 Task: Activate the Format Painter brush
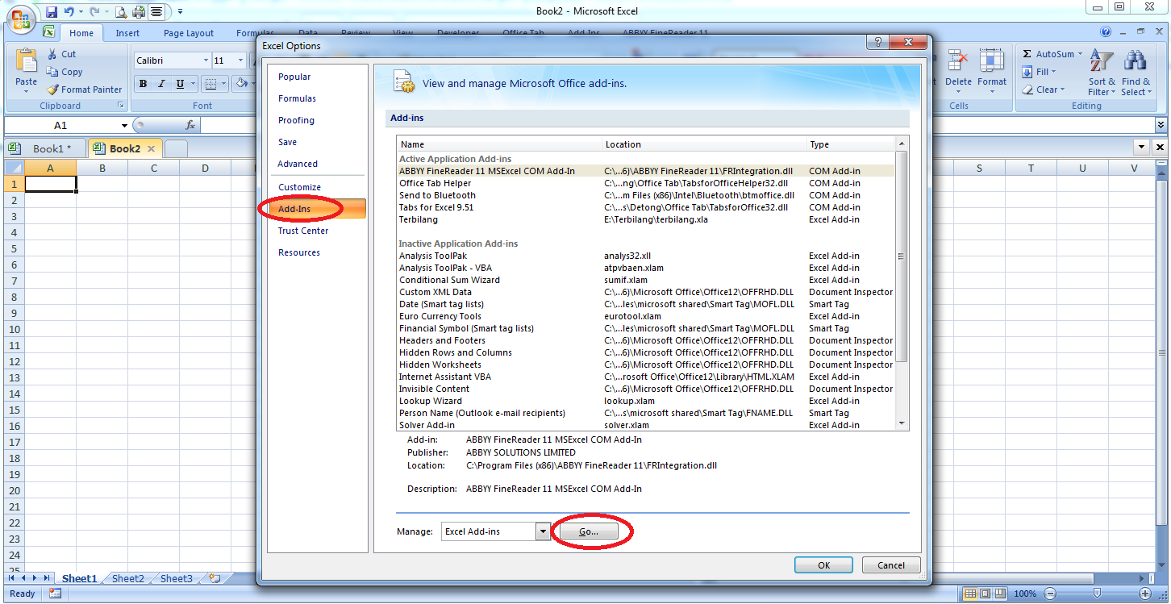coord(52,90)
